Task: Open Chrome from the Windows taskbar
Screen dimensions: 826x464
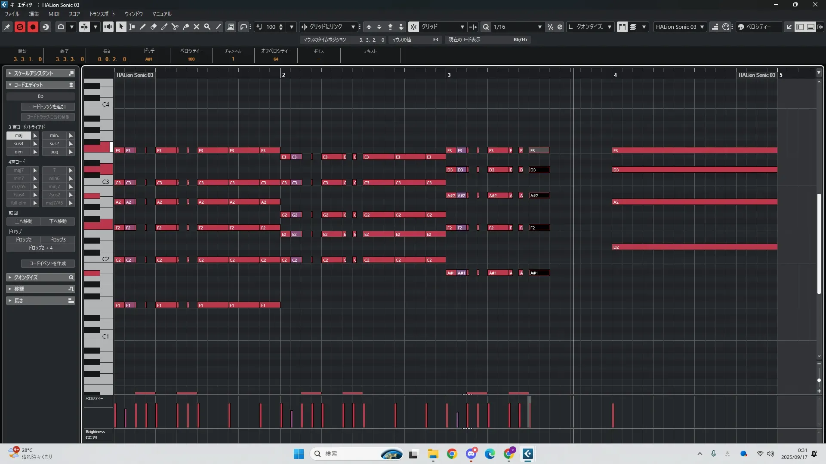Action: 452,454
